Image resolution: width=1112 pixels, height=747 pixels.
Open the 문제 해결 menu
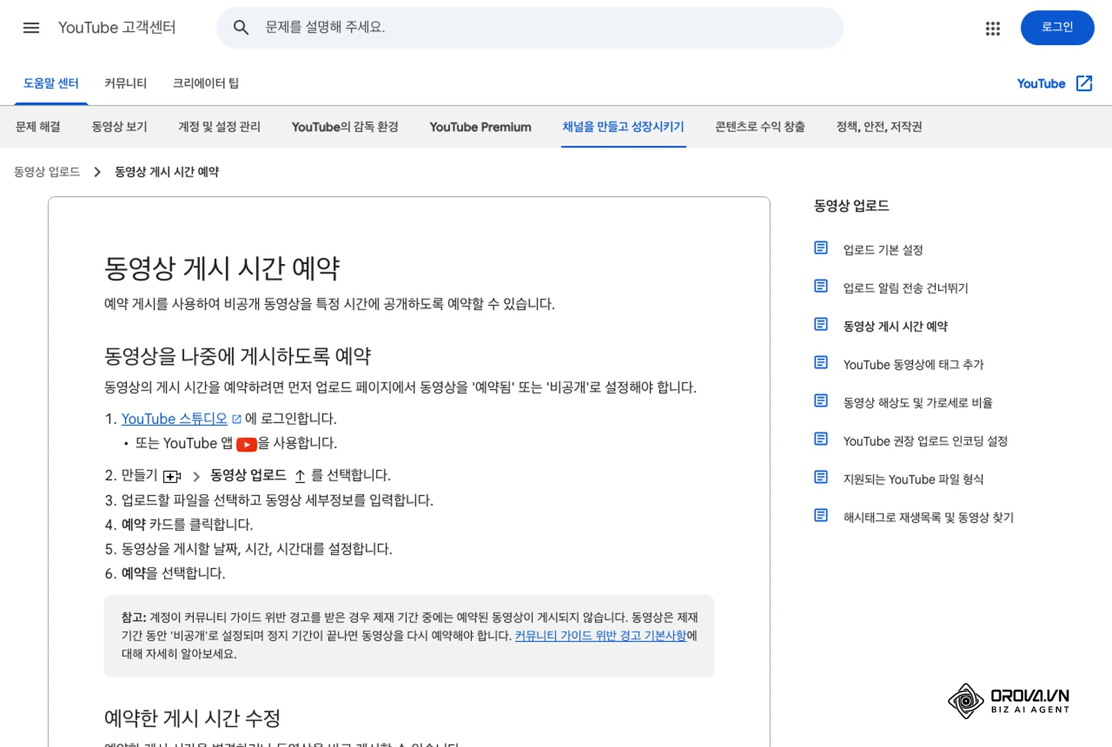[38, 126]
